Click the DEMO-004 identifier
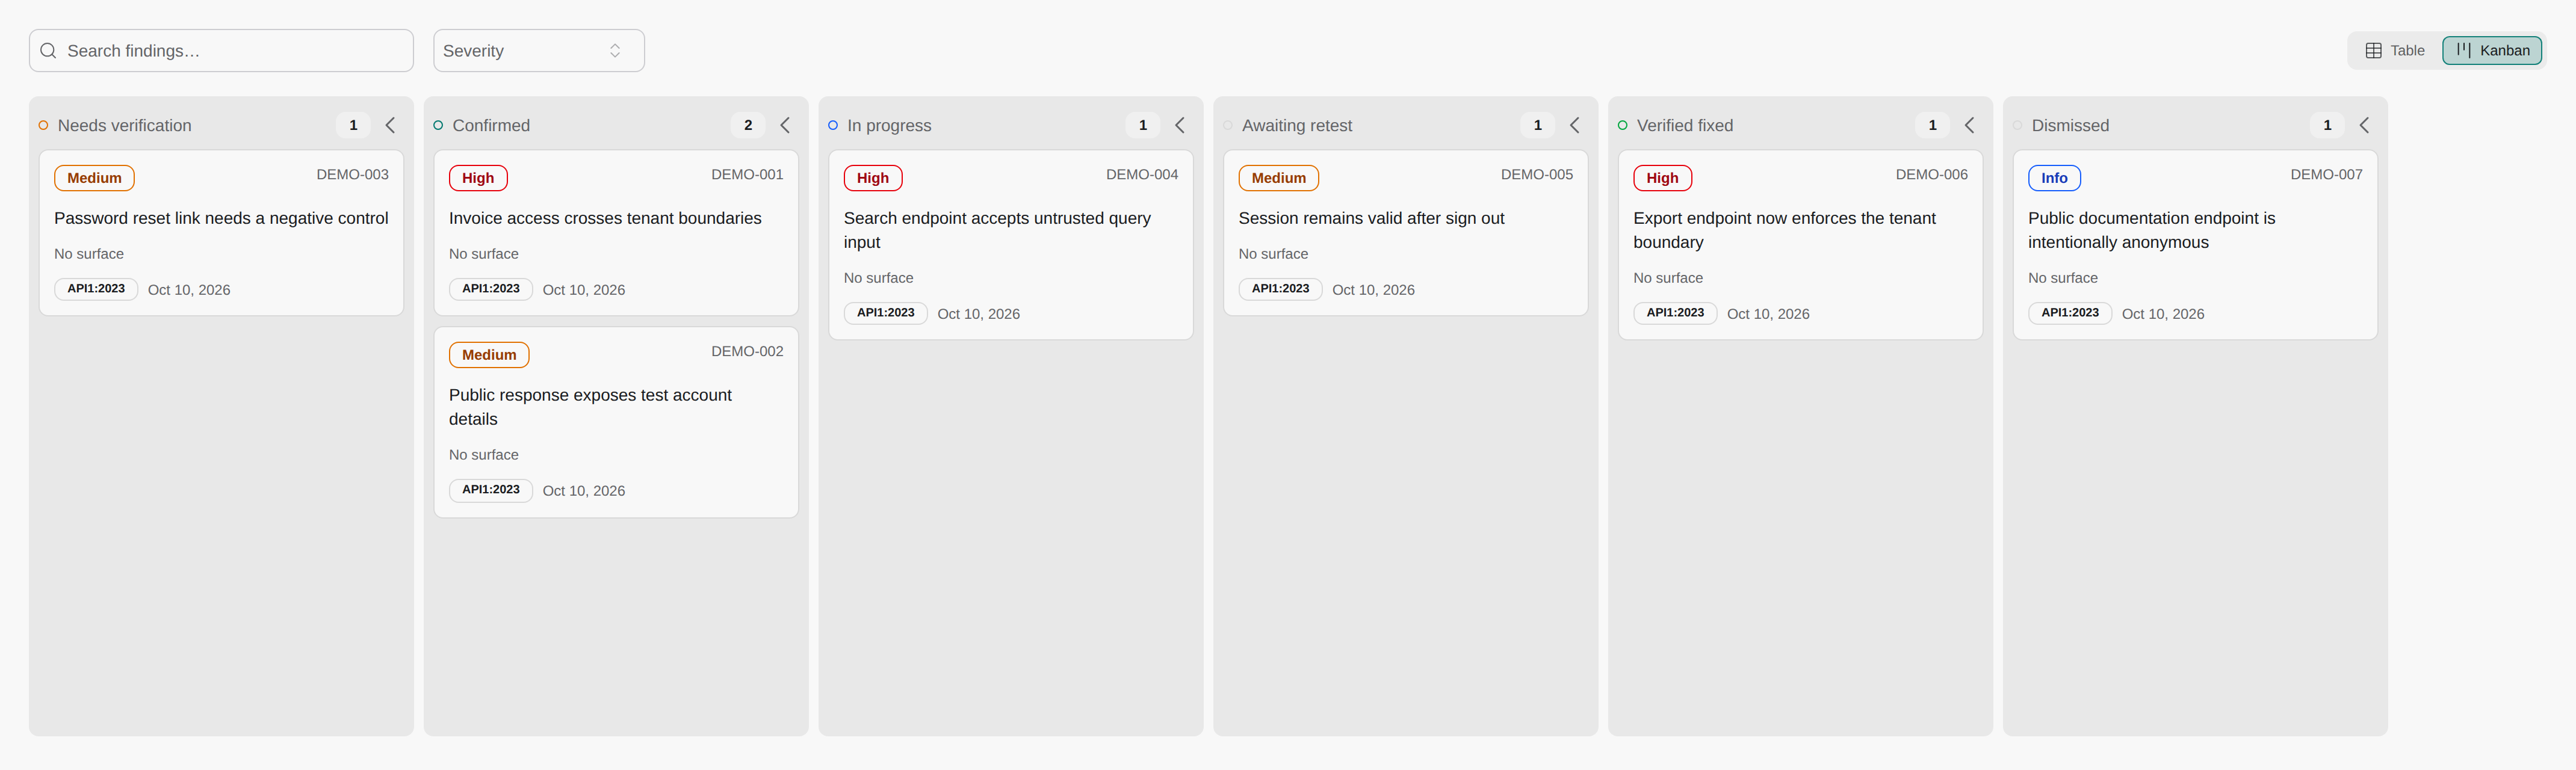This screenshot has height=770, width=2576. (x=1142, y=174)
